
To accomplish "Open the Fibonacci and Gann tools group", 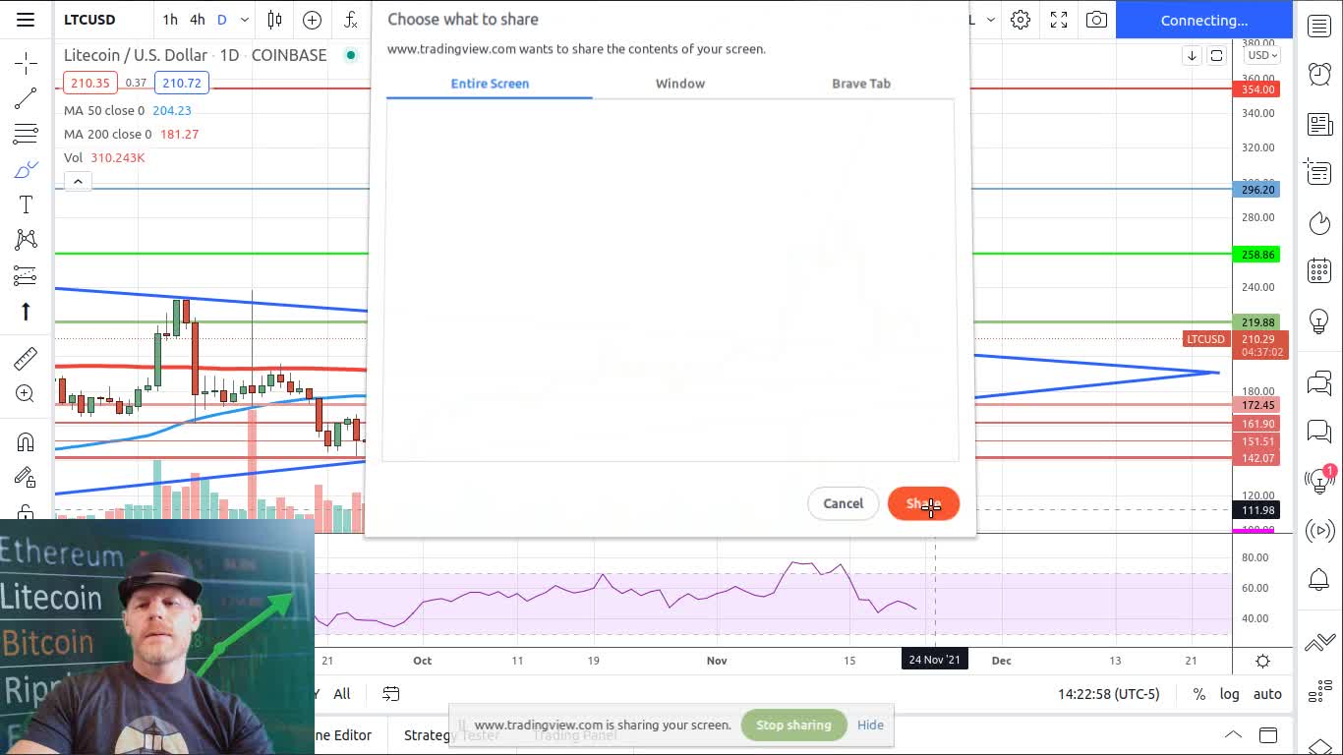I will pos(26,134).
